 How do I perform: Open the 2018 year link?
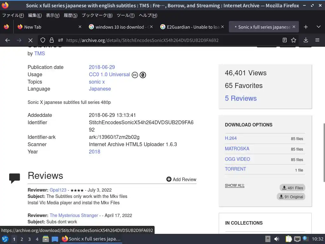click(95, 152)
